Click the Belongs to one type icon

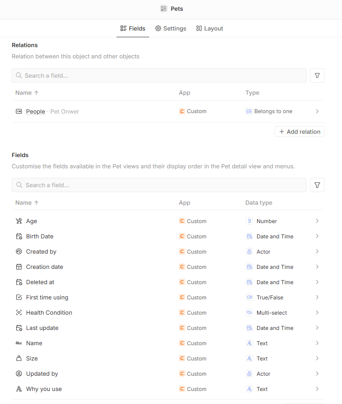(x=249, y=111)
